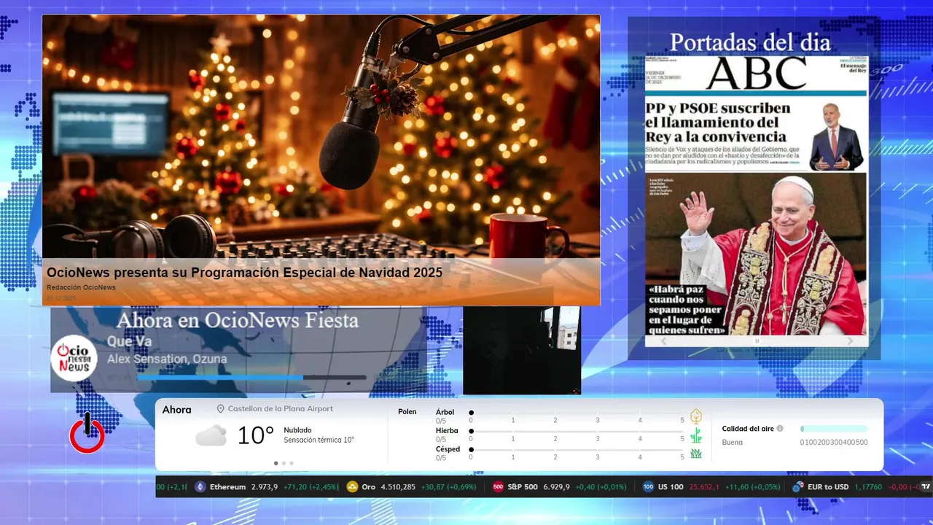This screenshot has height=525, width=933.
Task: Pause the Portadas del dia slideshow
Action: pos(757,341)
